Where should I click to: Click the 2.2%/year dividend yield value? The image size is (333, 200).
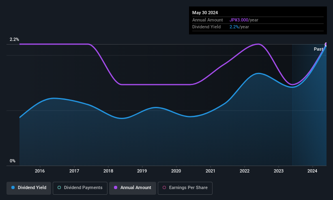(x=239, y=27)
